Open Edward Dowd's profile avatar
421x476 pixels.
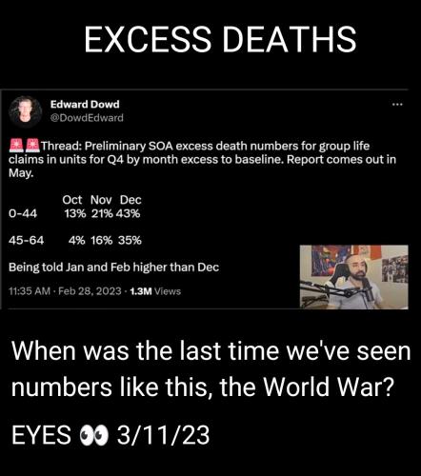point(26,111)
